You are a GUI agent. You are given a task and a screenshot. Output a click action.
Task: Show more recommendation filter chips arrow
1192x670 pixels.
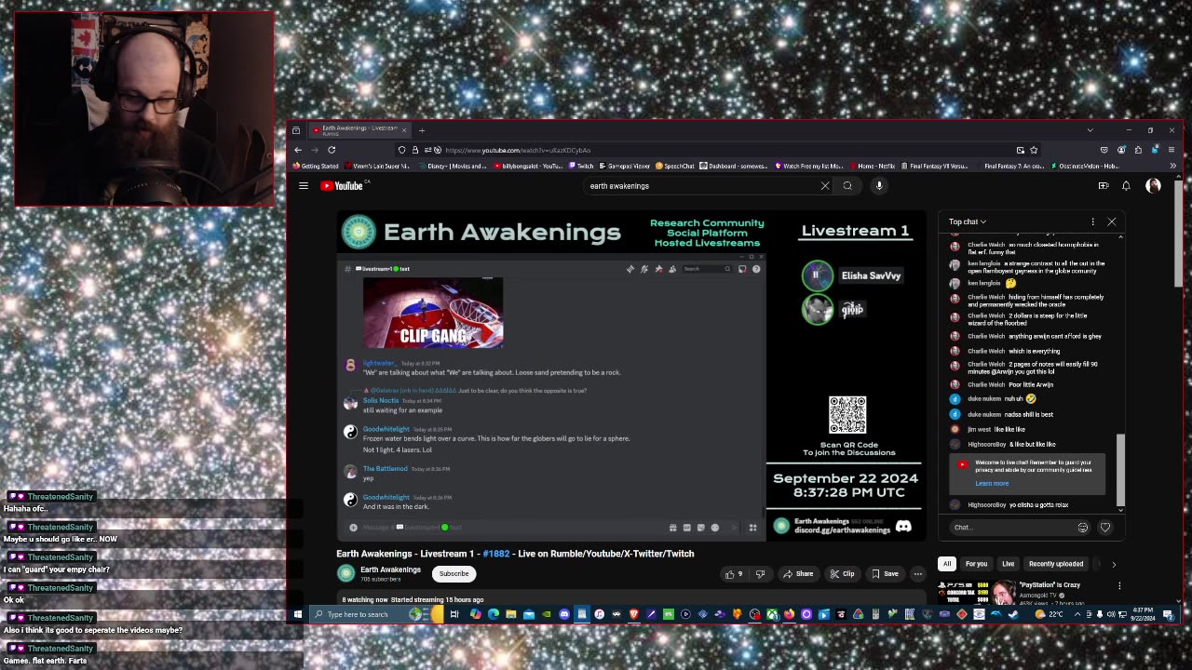[1114, 564]
